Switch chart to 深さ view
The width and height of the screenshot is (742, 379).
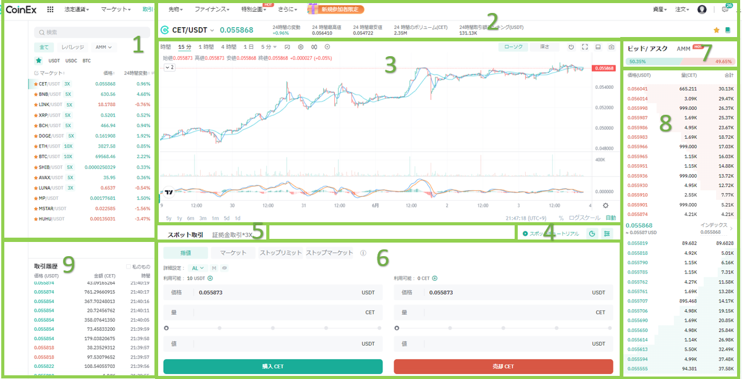(x=545, y=47)
